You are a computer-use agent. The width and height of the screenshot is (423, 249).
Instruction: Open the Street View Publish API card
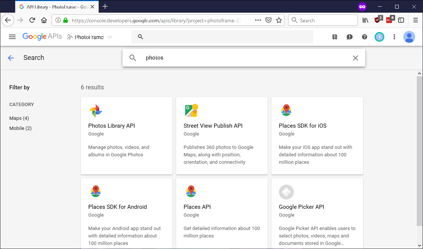(x=222, y=136)
